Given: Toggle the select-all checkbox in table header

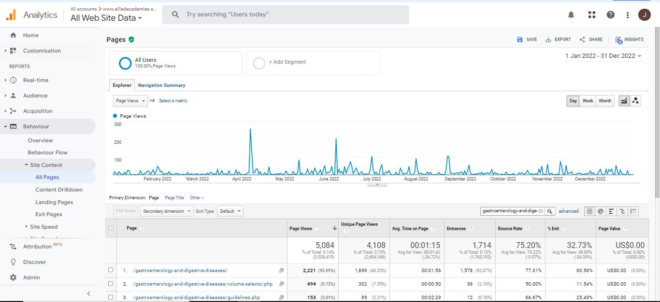Looking at the screenshot, I should (111, 228).
